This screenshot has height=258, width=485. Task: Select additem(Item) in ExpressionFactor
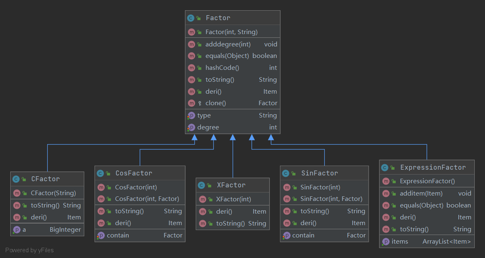tap(421, 193)
